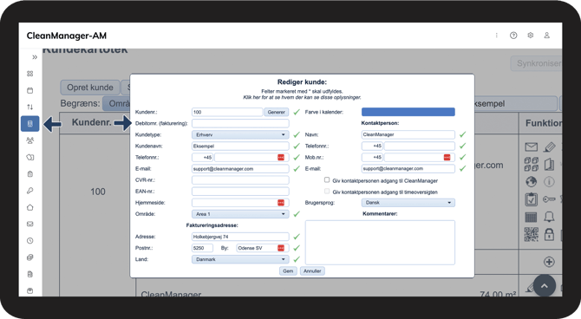Image resolution: width=581 pixels, height=319 pixels.
Task: Open the employees group sidebar icon
Action: pos(30,140)
